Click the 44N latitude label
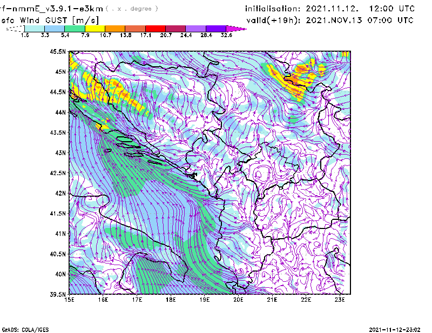This screenshot has height=333, width=432. point(60,112)
